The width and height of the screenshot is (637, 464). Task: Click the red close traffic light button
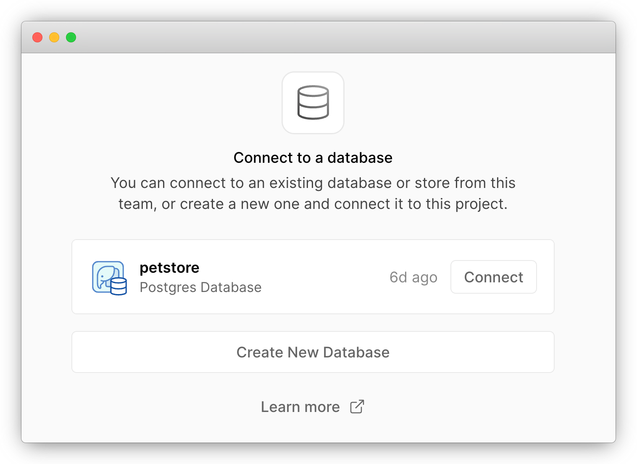(x=37, y=37)
